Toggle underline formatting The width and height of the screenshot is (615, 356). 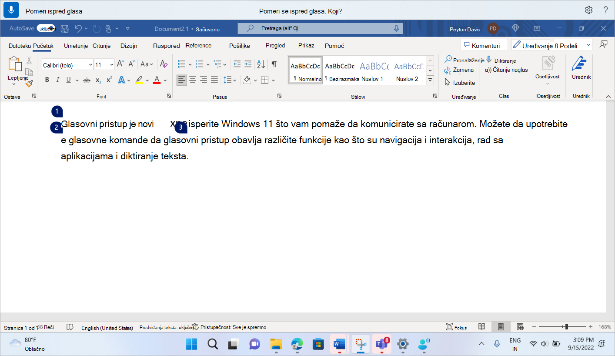point(68,80)
